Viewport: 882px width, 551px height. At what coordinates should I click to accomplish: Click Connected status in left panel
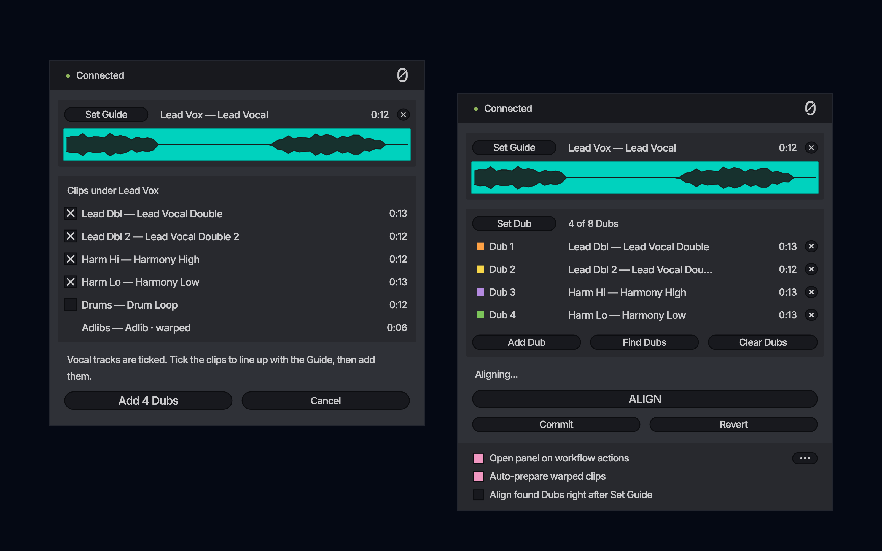point(100,75)
